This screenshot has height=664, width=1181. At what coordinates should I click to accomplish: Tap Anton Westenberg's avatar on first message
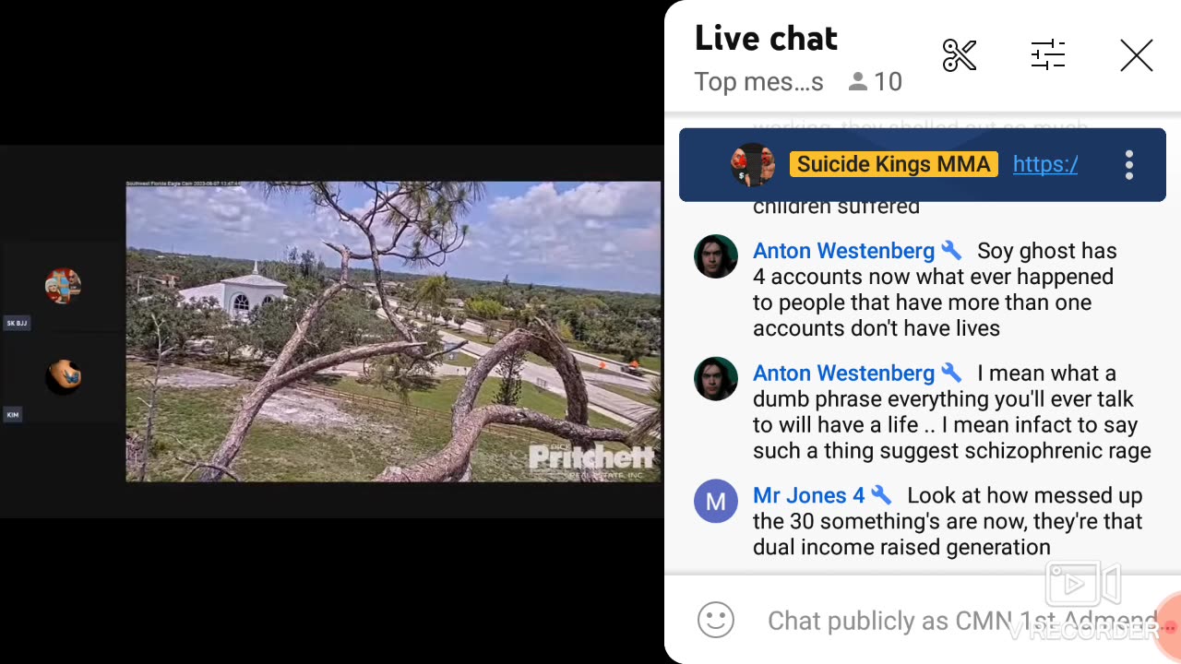[x=716, y=256]
